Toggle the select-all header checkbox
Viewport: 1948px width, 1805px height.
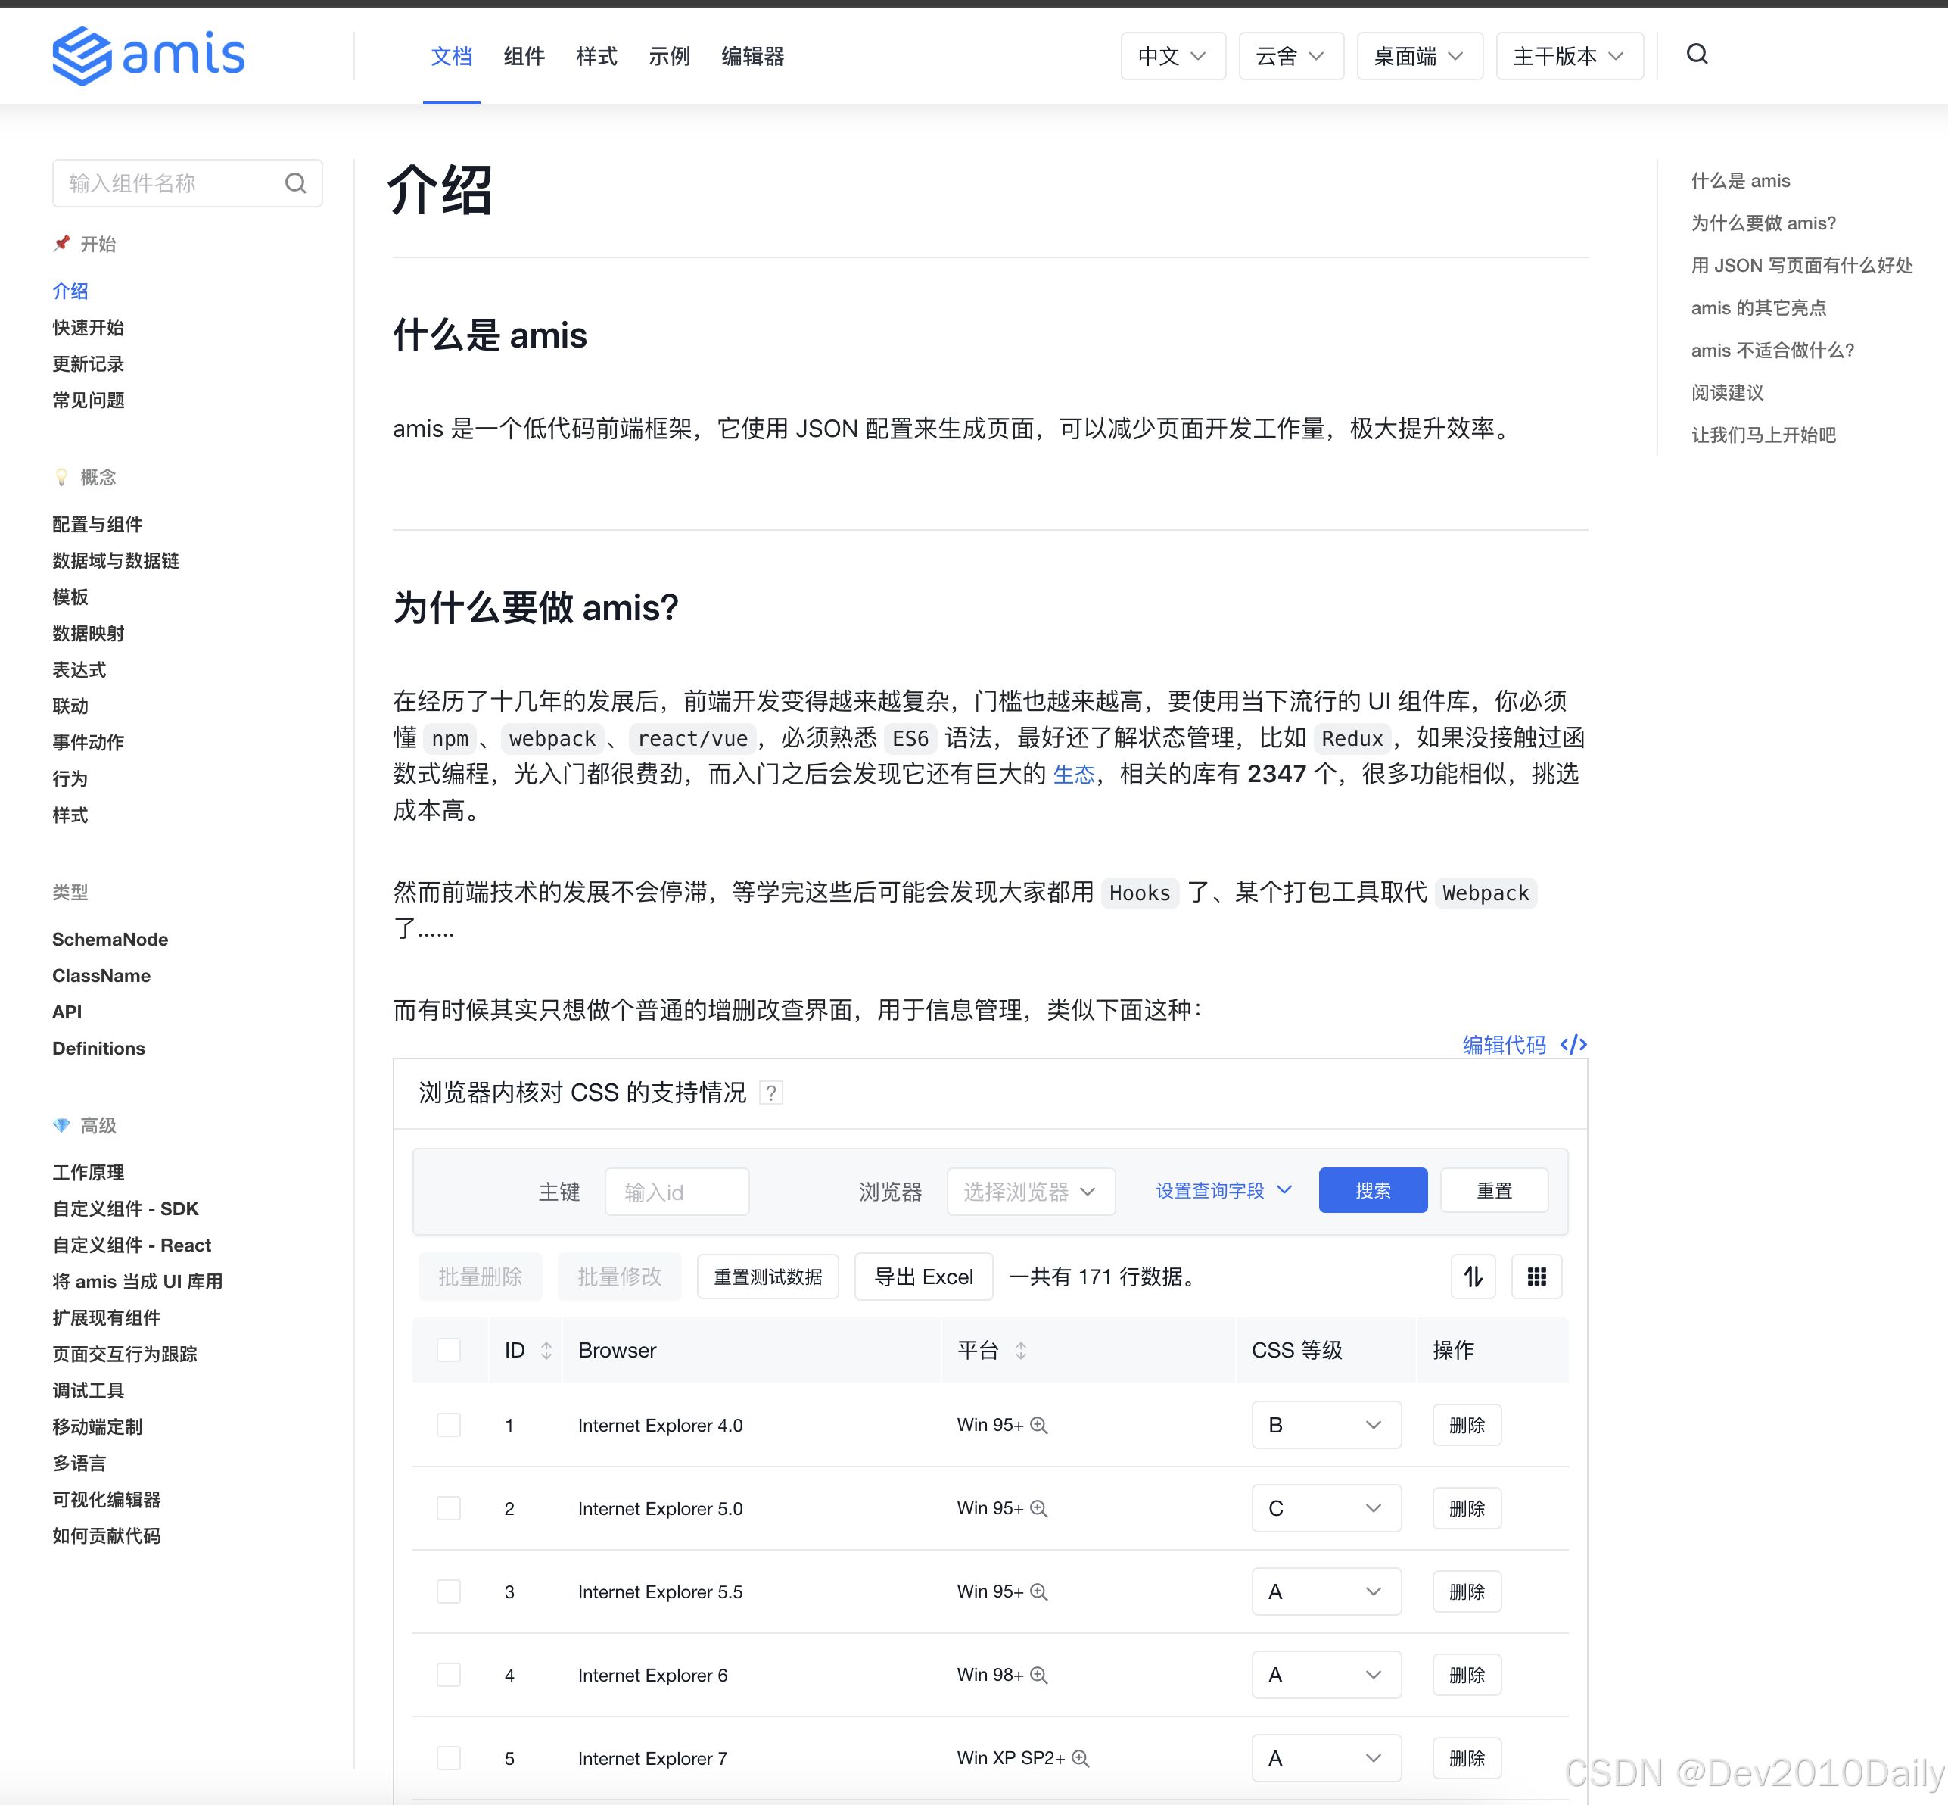click(448, 1350)
